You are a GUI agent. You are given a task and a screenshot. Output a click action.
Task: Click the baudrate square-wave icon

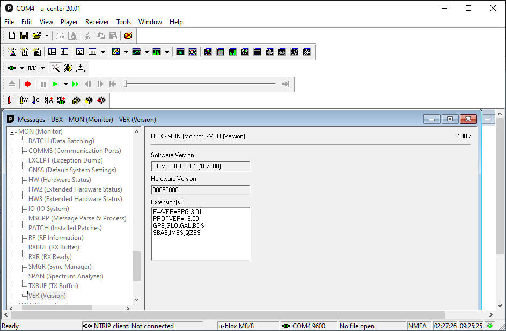click(32, 68)
